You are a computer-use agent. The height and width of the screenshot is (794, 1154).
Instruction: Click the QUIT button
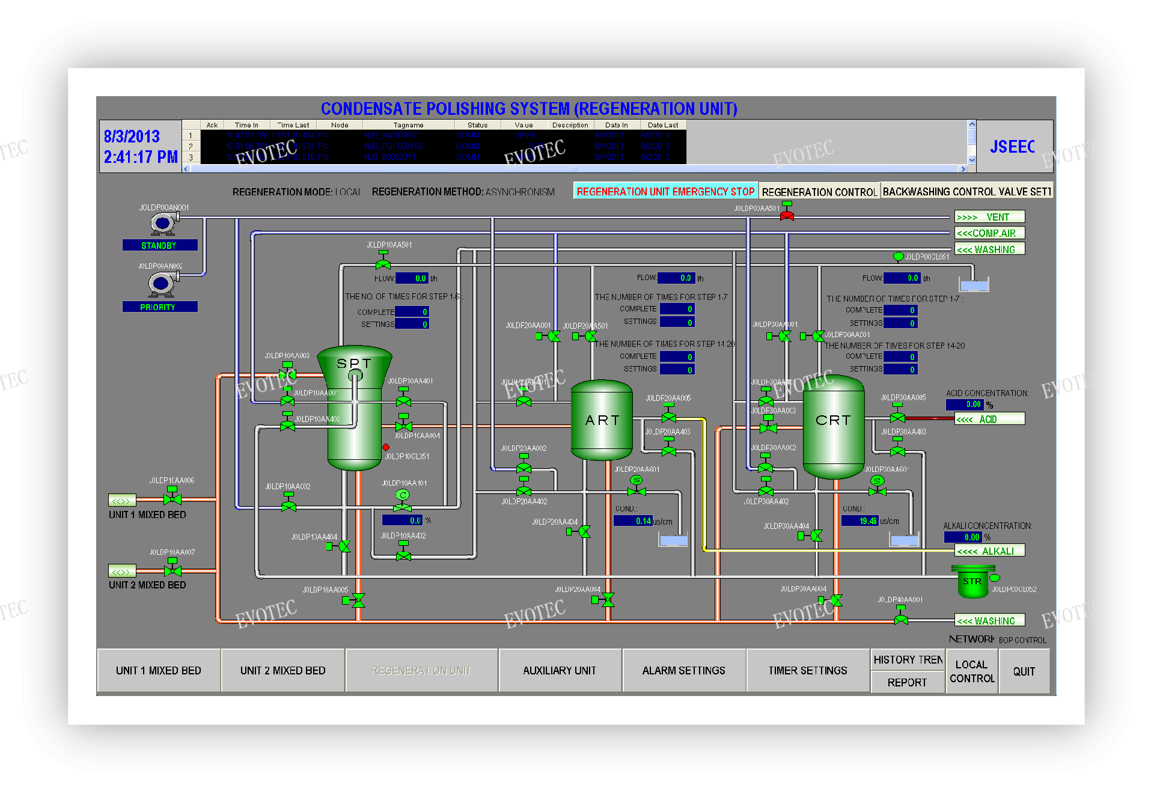click(x=1024, y=671)
